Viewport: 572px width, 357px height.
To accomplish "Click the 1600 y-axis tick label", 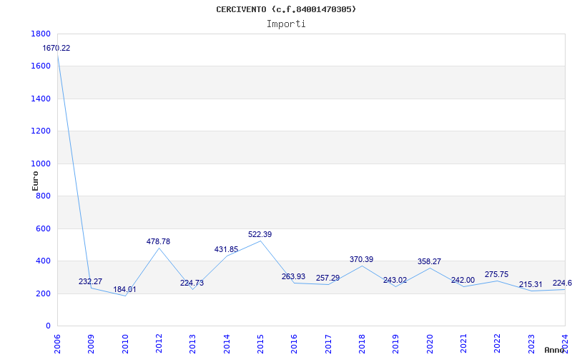I will pos(41,66).
